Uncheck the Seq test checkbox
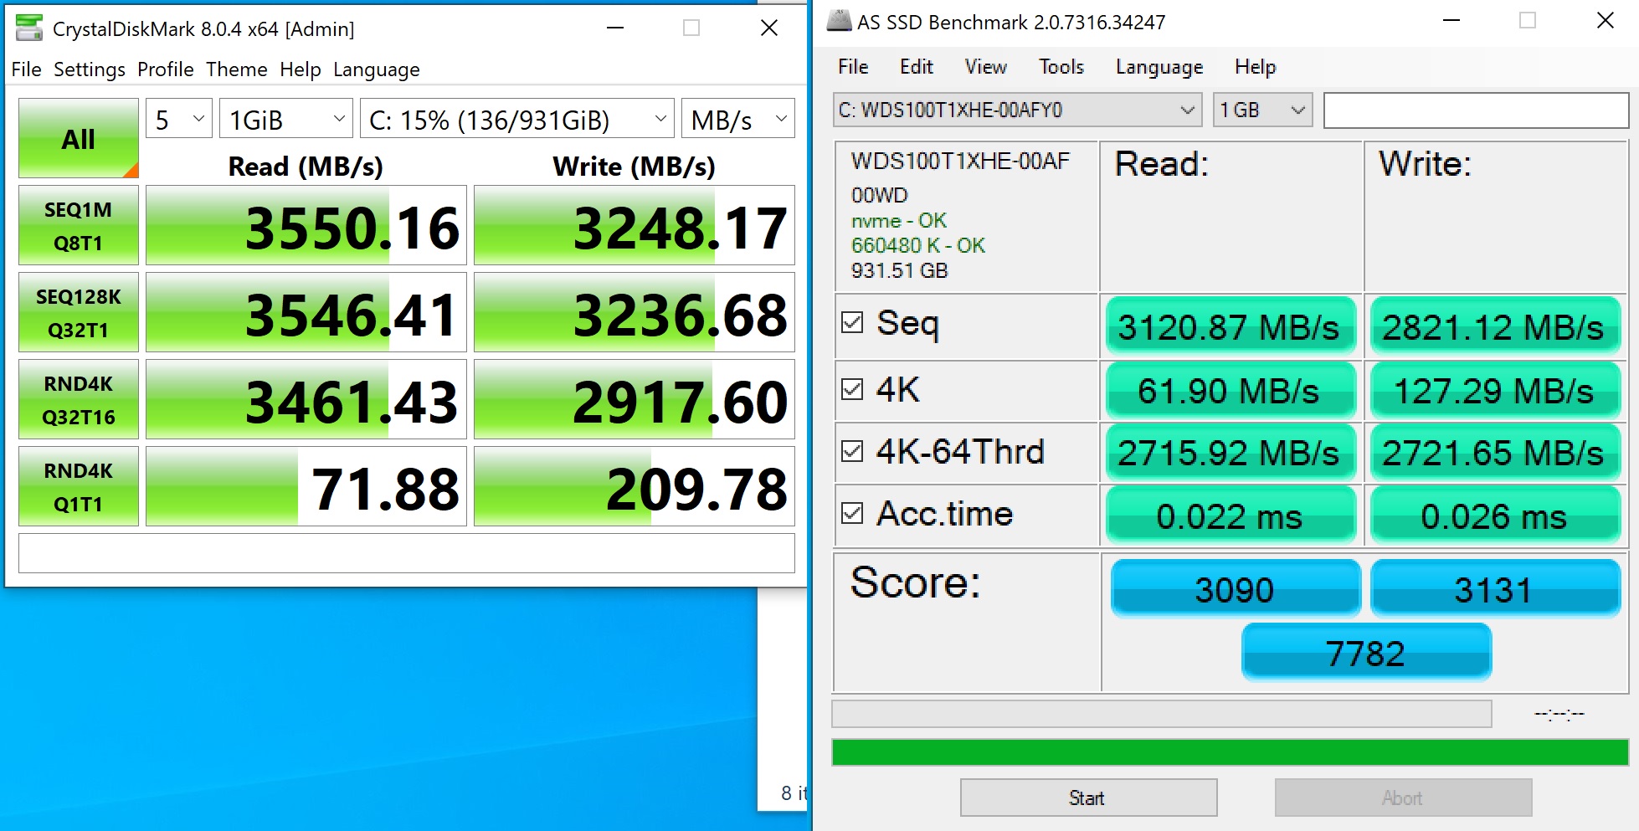This screenshot has height=831, width=1639. [852, 322]
